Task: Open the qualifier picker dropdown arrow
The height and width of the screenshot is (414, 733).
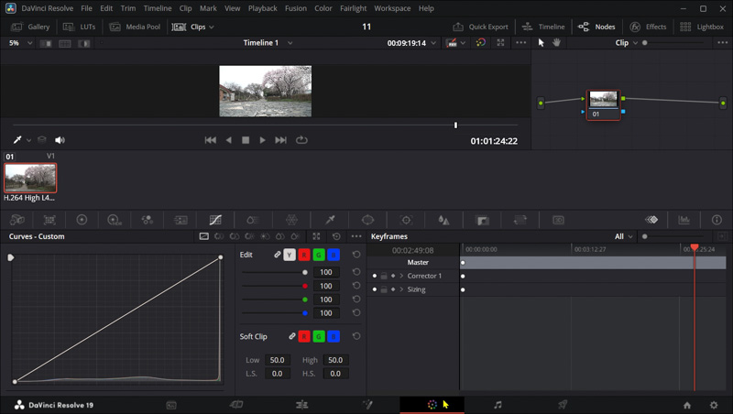Action: (29, 140)
